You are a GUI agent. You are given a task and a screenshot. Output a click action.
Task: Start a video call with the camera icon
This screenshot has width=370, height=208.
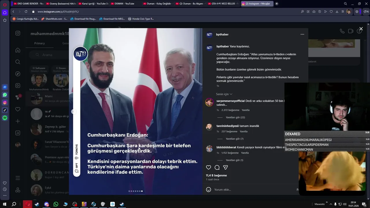351,31
